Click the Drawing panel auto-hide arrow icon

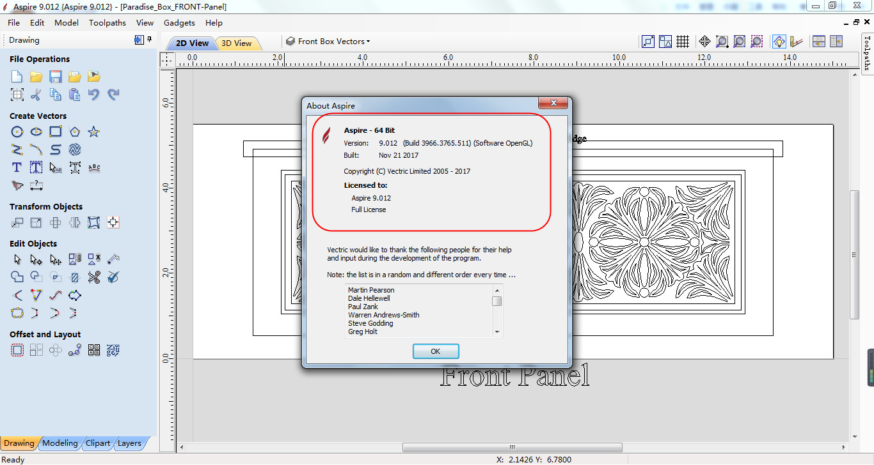[139, 40]
